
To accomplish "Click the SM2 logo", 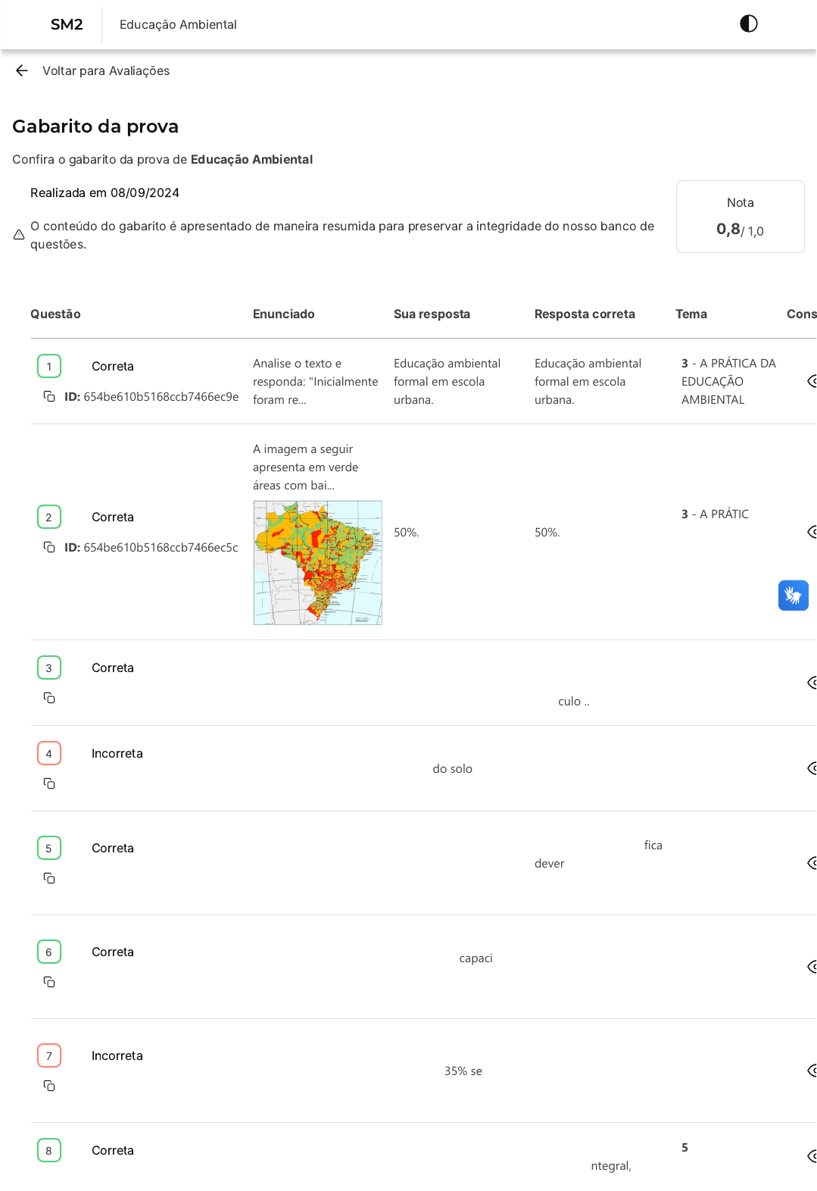I will [67, 24].
